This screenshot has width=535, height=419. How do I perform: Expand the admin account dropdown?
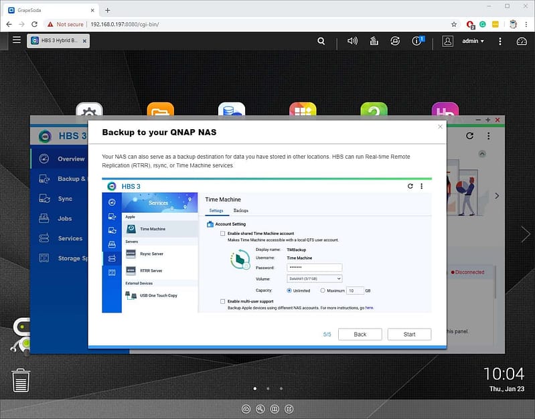tap(473, 41)
